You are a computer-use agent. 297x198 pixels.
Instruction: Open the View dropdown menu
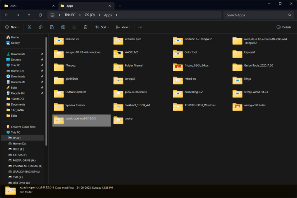123,27
